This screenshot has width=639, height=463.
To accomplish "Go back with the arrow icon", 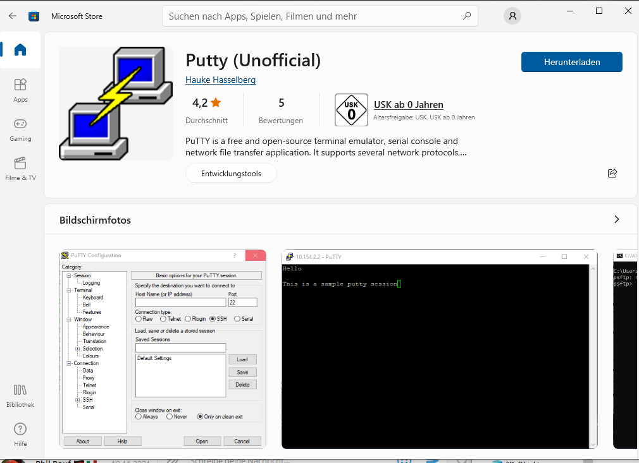I will click(13, 16).
